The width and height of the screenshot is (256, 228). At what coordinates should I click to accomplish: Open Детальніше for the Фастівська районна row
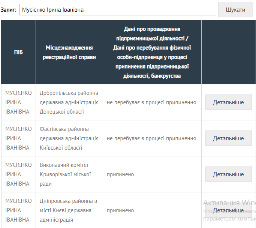tap(228, 138)
